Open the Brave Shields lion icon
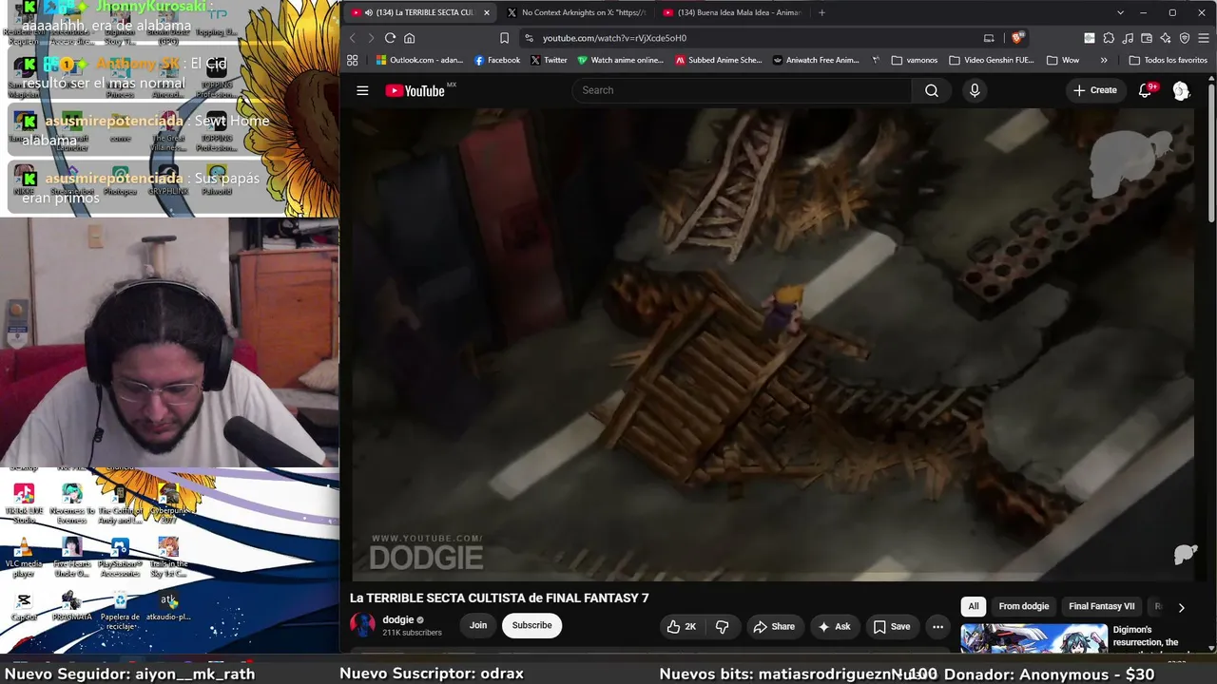 pyautogui.click(x=1016, y=38)
